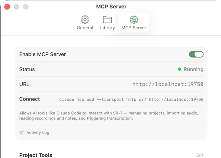Click the Status row label
Image resolution: width=221 pixels, height=158 pixels.
pyautogui.click(x=27, y=69)
